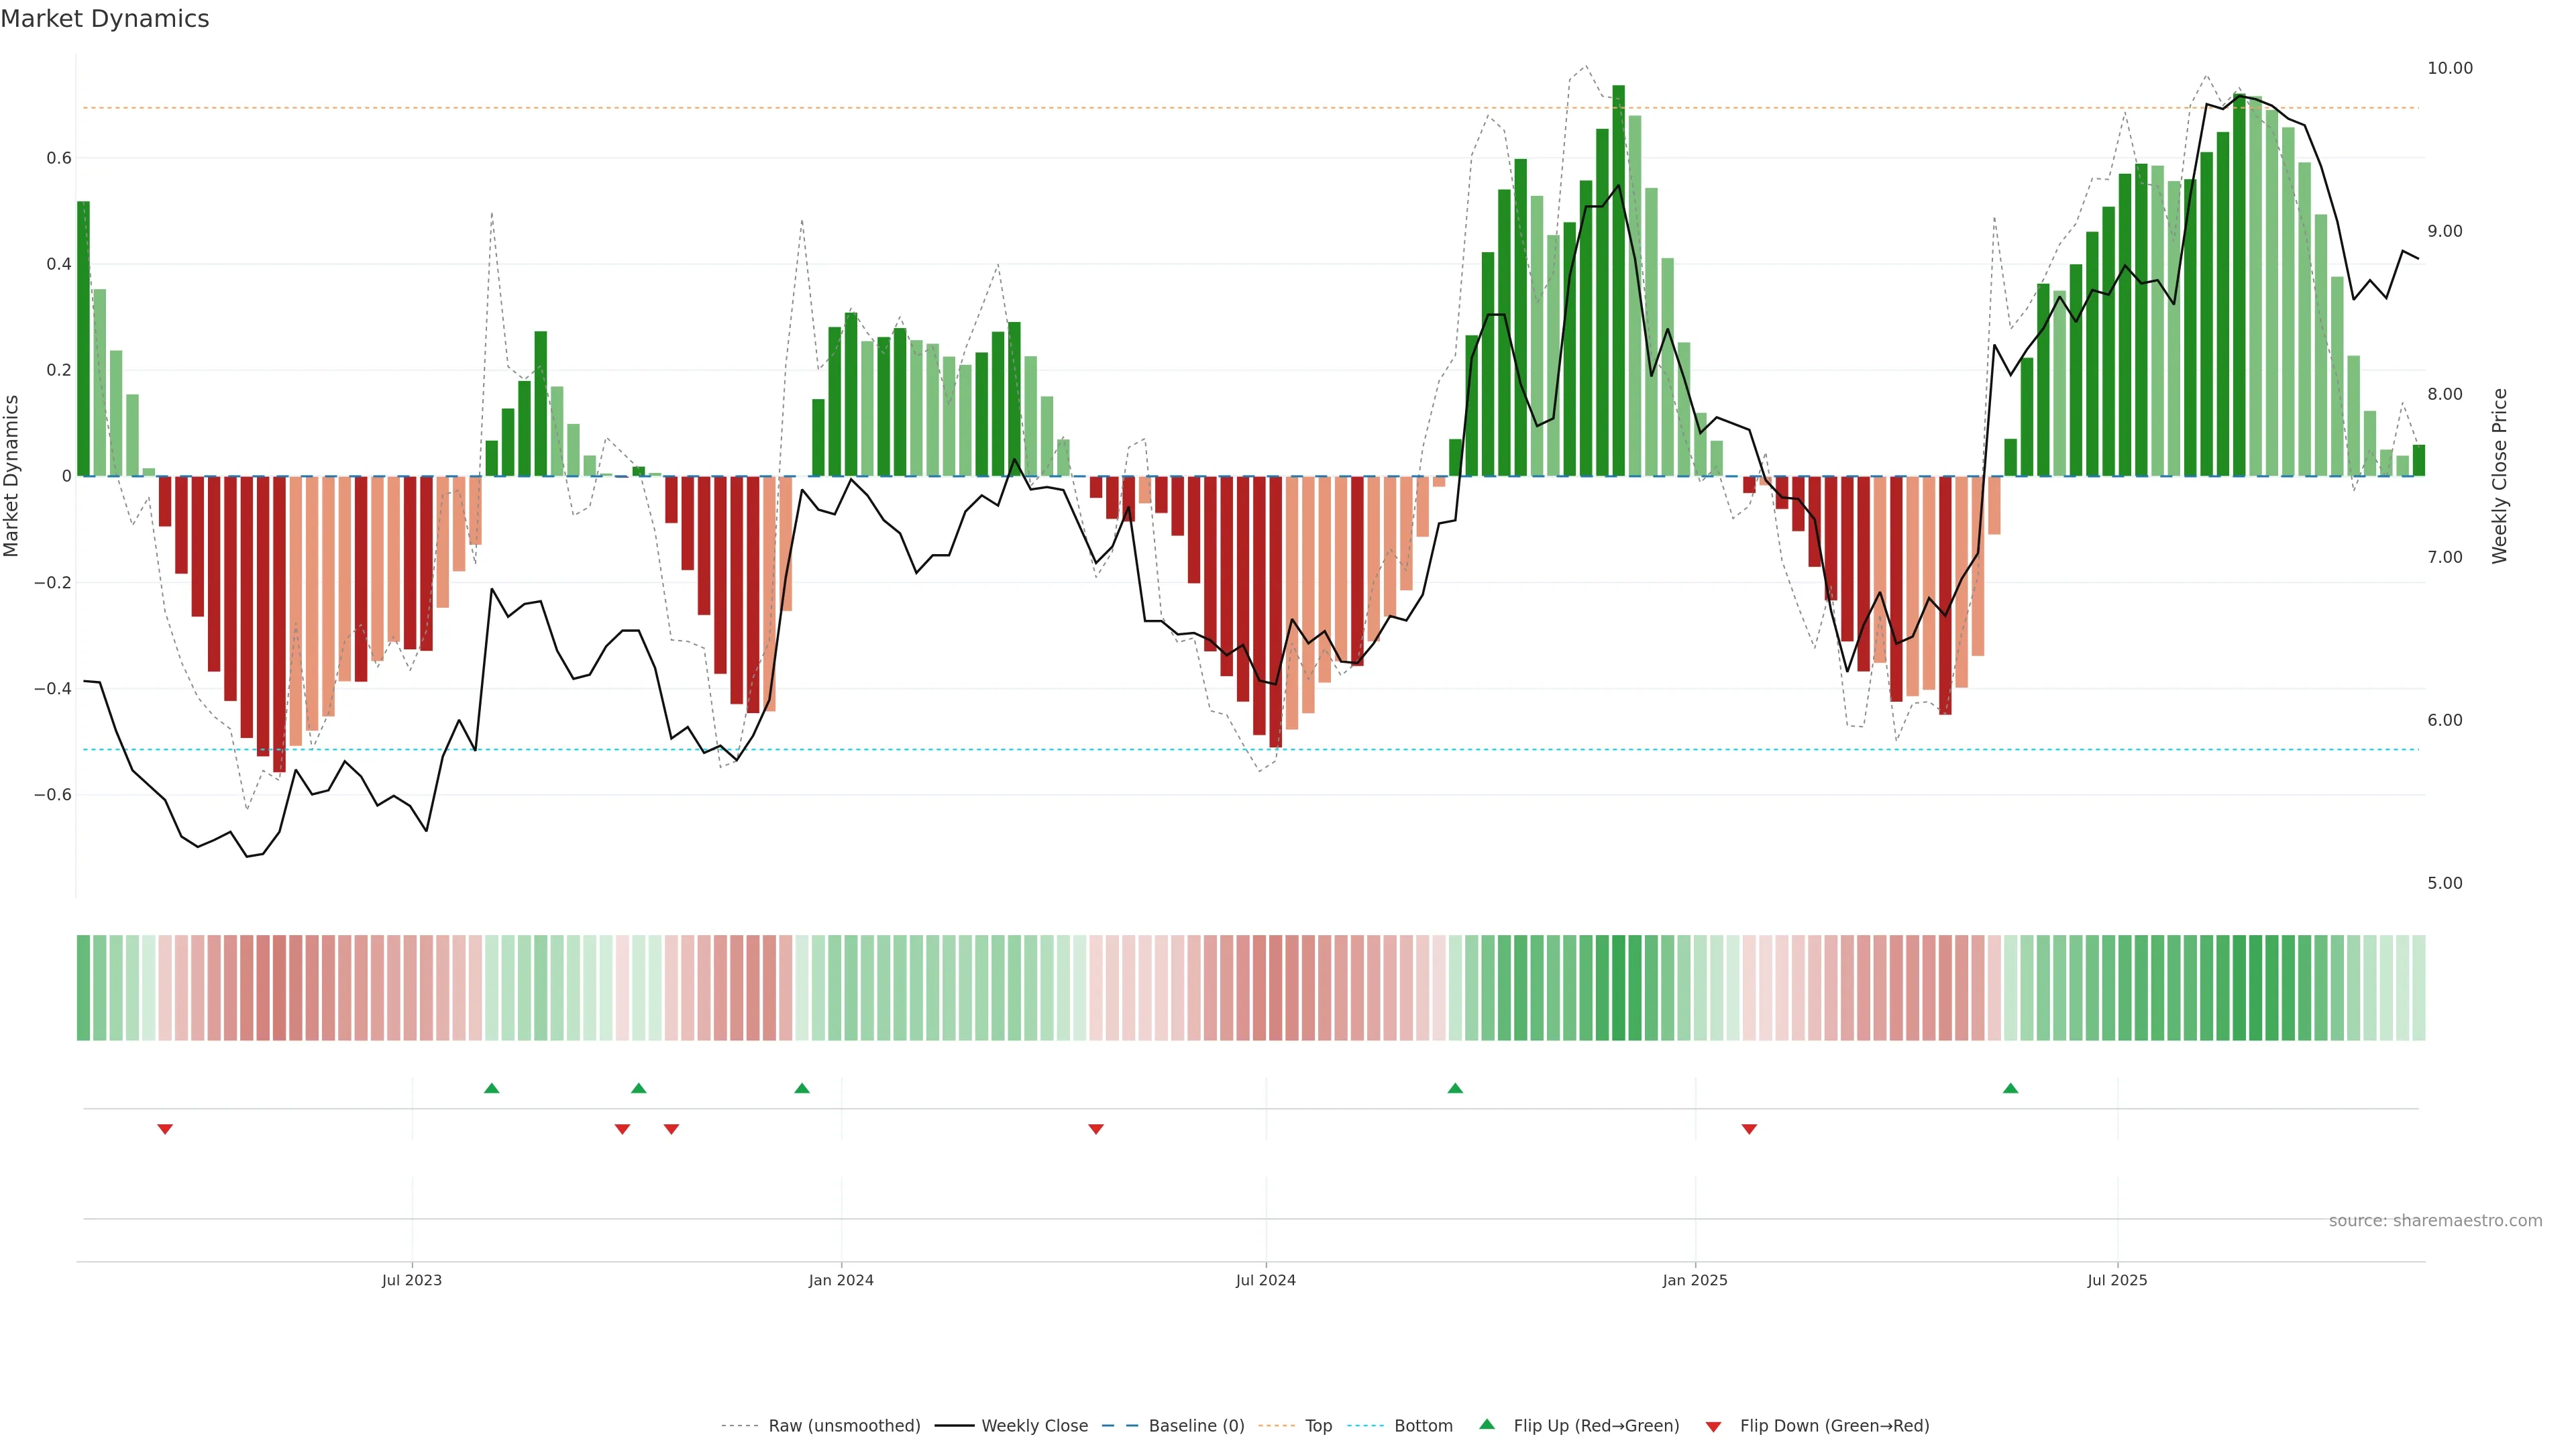Click the latest red Flip Down marker

[x=1749, y=1129]
